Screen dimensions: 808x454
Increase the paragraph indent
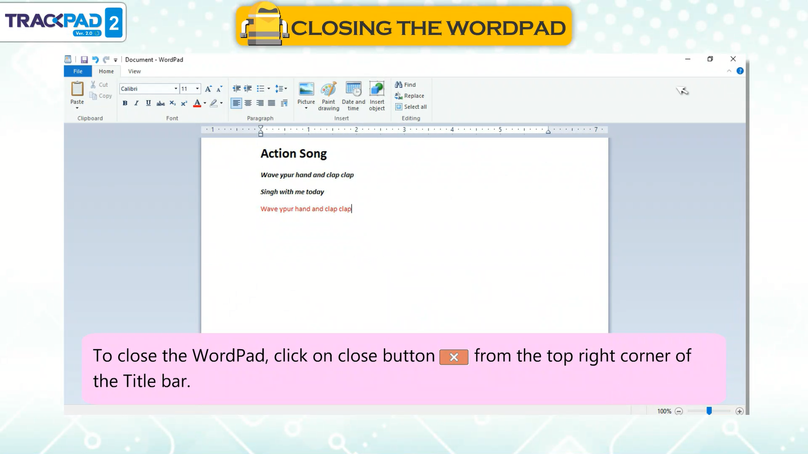click(248, 89)
